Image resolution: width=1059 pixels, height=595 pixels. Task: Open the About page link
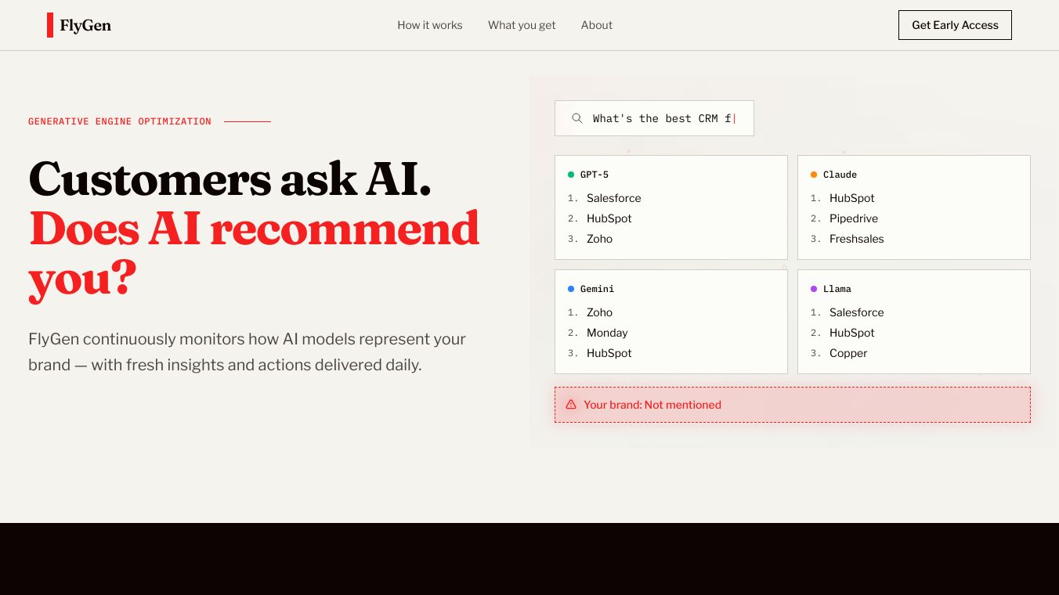597,25
